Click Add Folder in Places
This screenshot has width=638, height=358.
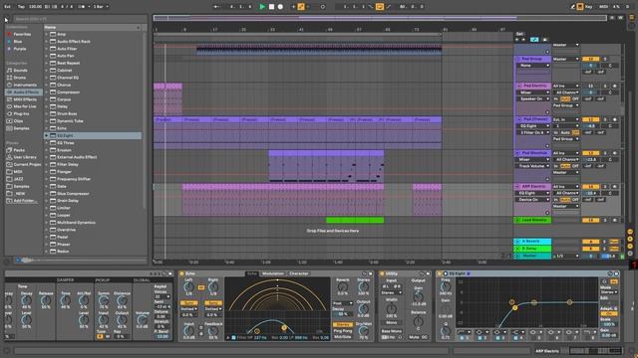[x=24, y=201]
